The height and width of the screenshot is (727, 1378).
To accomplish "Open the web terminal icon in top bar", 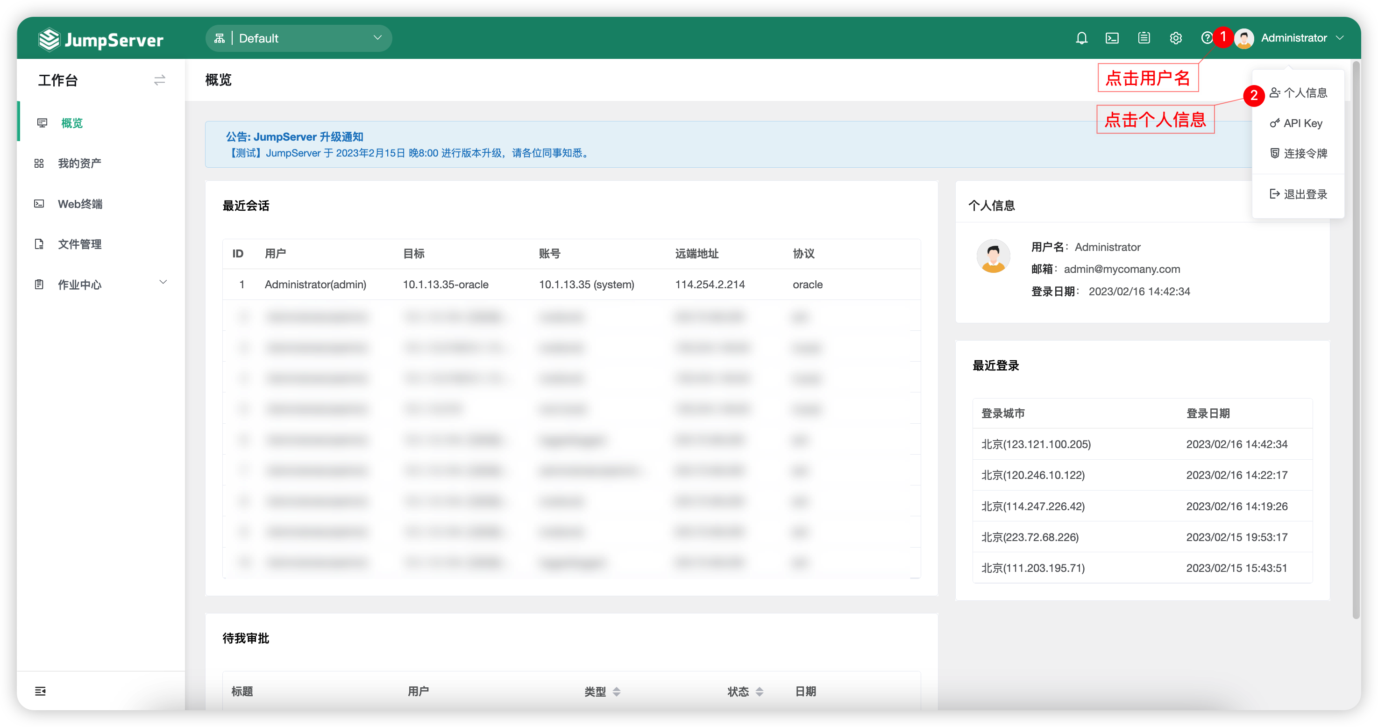I will [x=1113, y=38].
